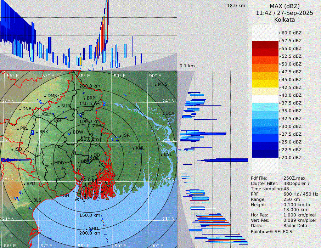
Task: Click the arrow beside 60.0 dBZ
Action: [x=280, y=33]
